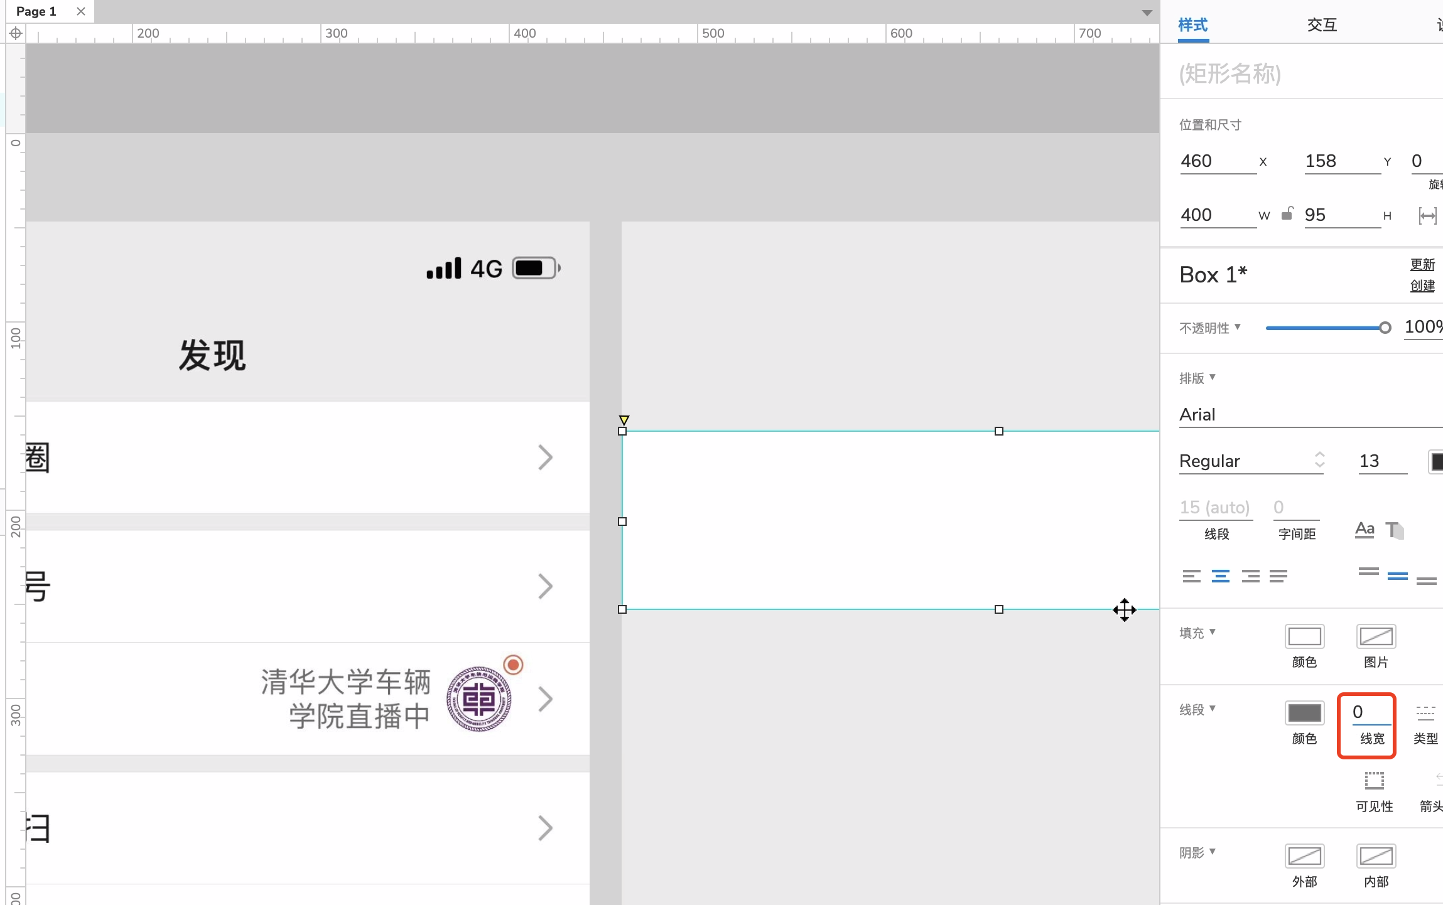The width and height of the screenshot is (1443, 905).
Task: Open the line color swatch
Action: (x=1304, y=713)
